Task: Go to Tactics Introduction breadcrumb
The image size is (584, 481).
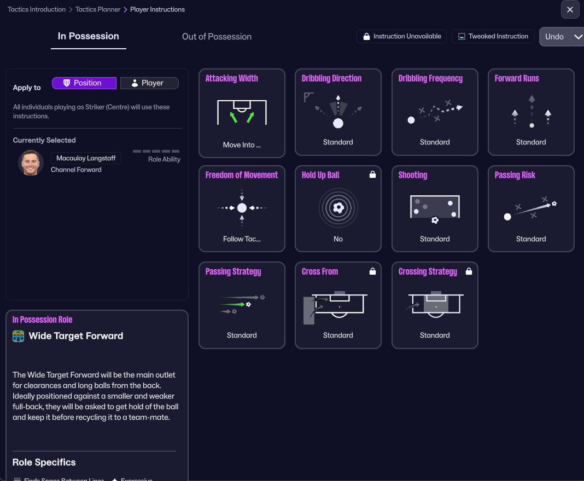Action: [37, 9]
